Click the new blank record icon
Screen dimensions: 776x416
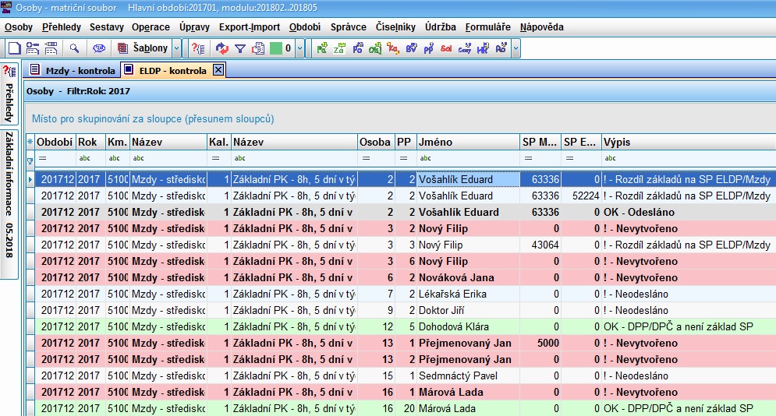click(14, 48)
